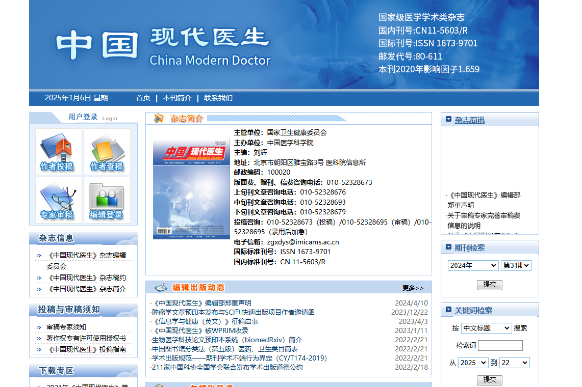
Task: Open 211家中国科协全国学会 publishing ethics item
Action: click(x=227, y=367)
